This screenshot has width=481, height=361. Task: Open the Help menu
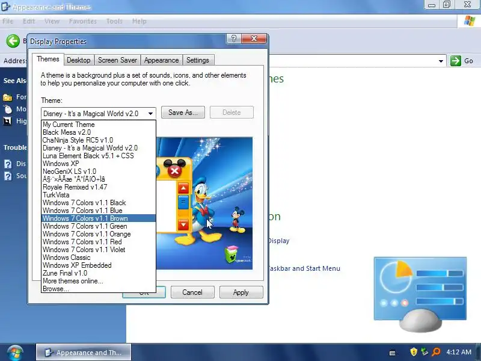click(x=139, y=21)
